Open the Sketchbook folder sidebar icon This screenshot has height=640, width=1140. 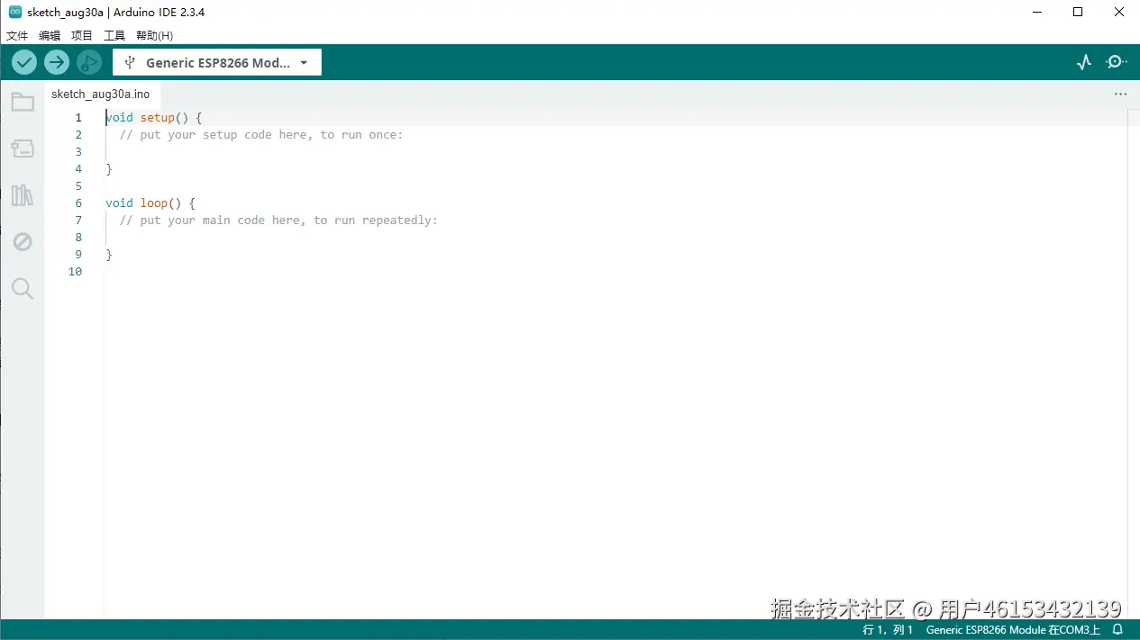tap(23, 102)
